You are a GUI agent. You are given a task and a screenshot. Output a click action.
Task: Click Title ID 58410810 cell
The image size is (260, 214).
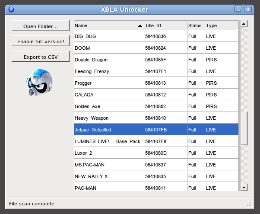pyautogui.click(x=165, y=118)
